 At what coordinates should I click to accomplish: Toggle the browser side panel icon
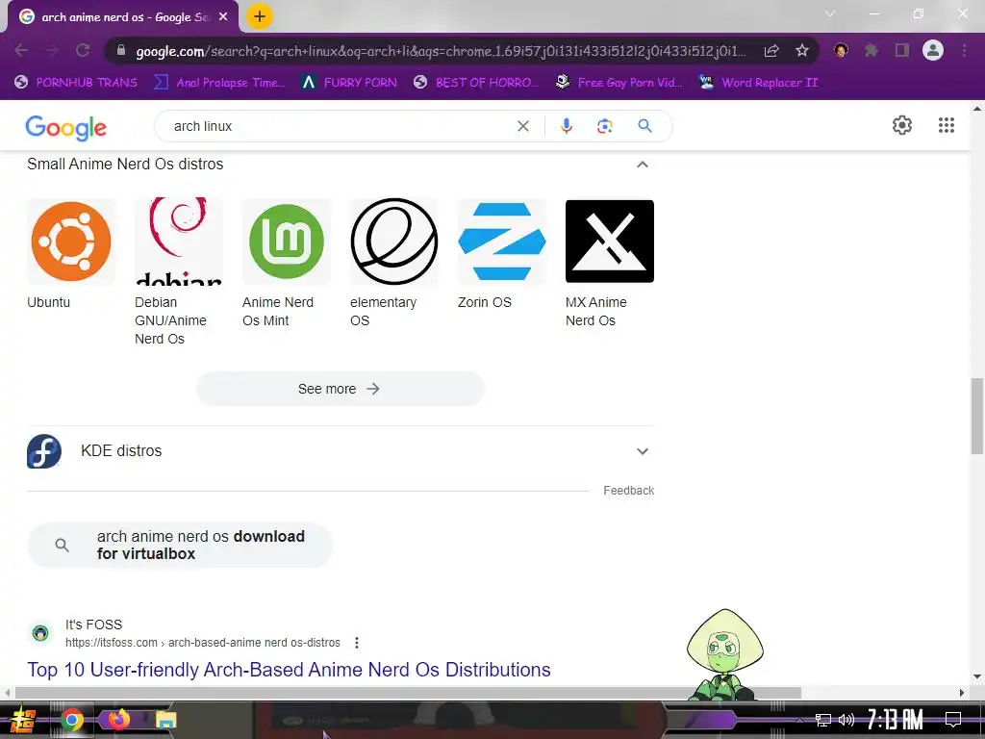[901, 50]
